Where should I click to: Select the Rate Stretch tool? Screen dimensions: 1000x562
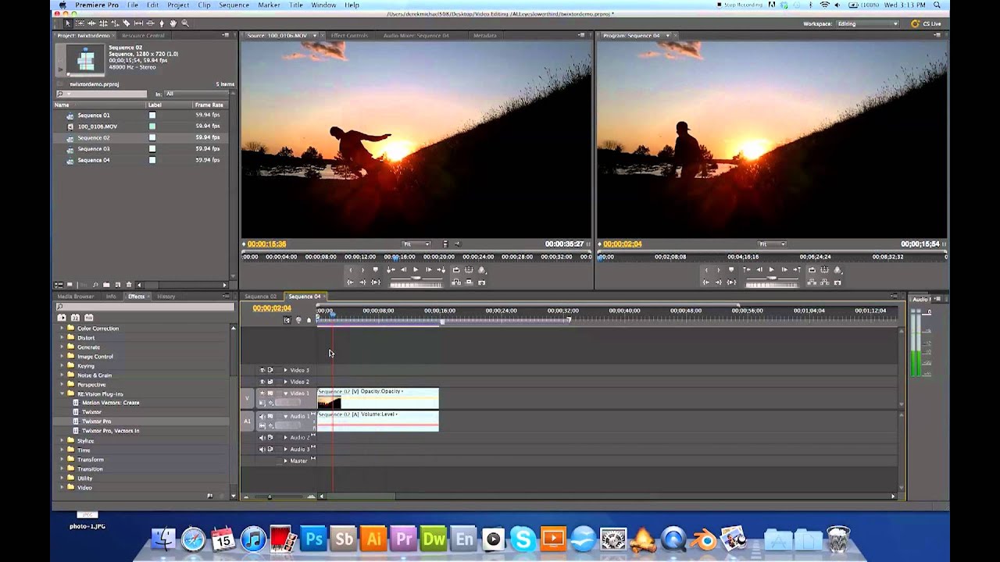click(x=115, y=23)
